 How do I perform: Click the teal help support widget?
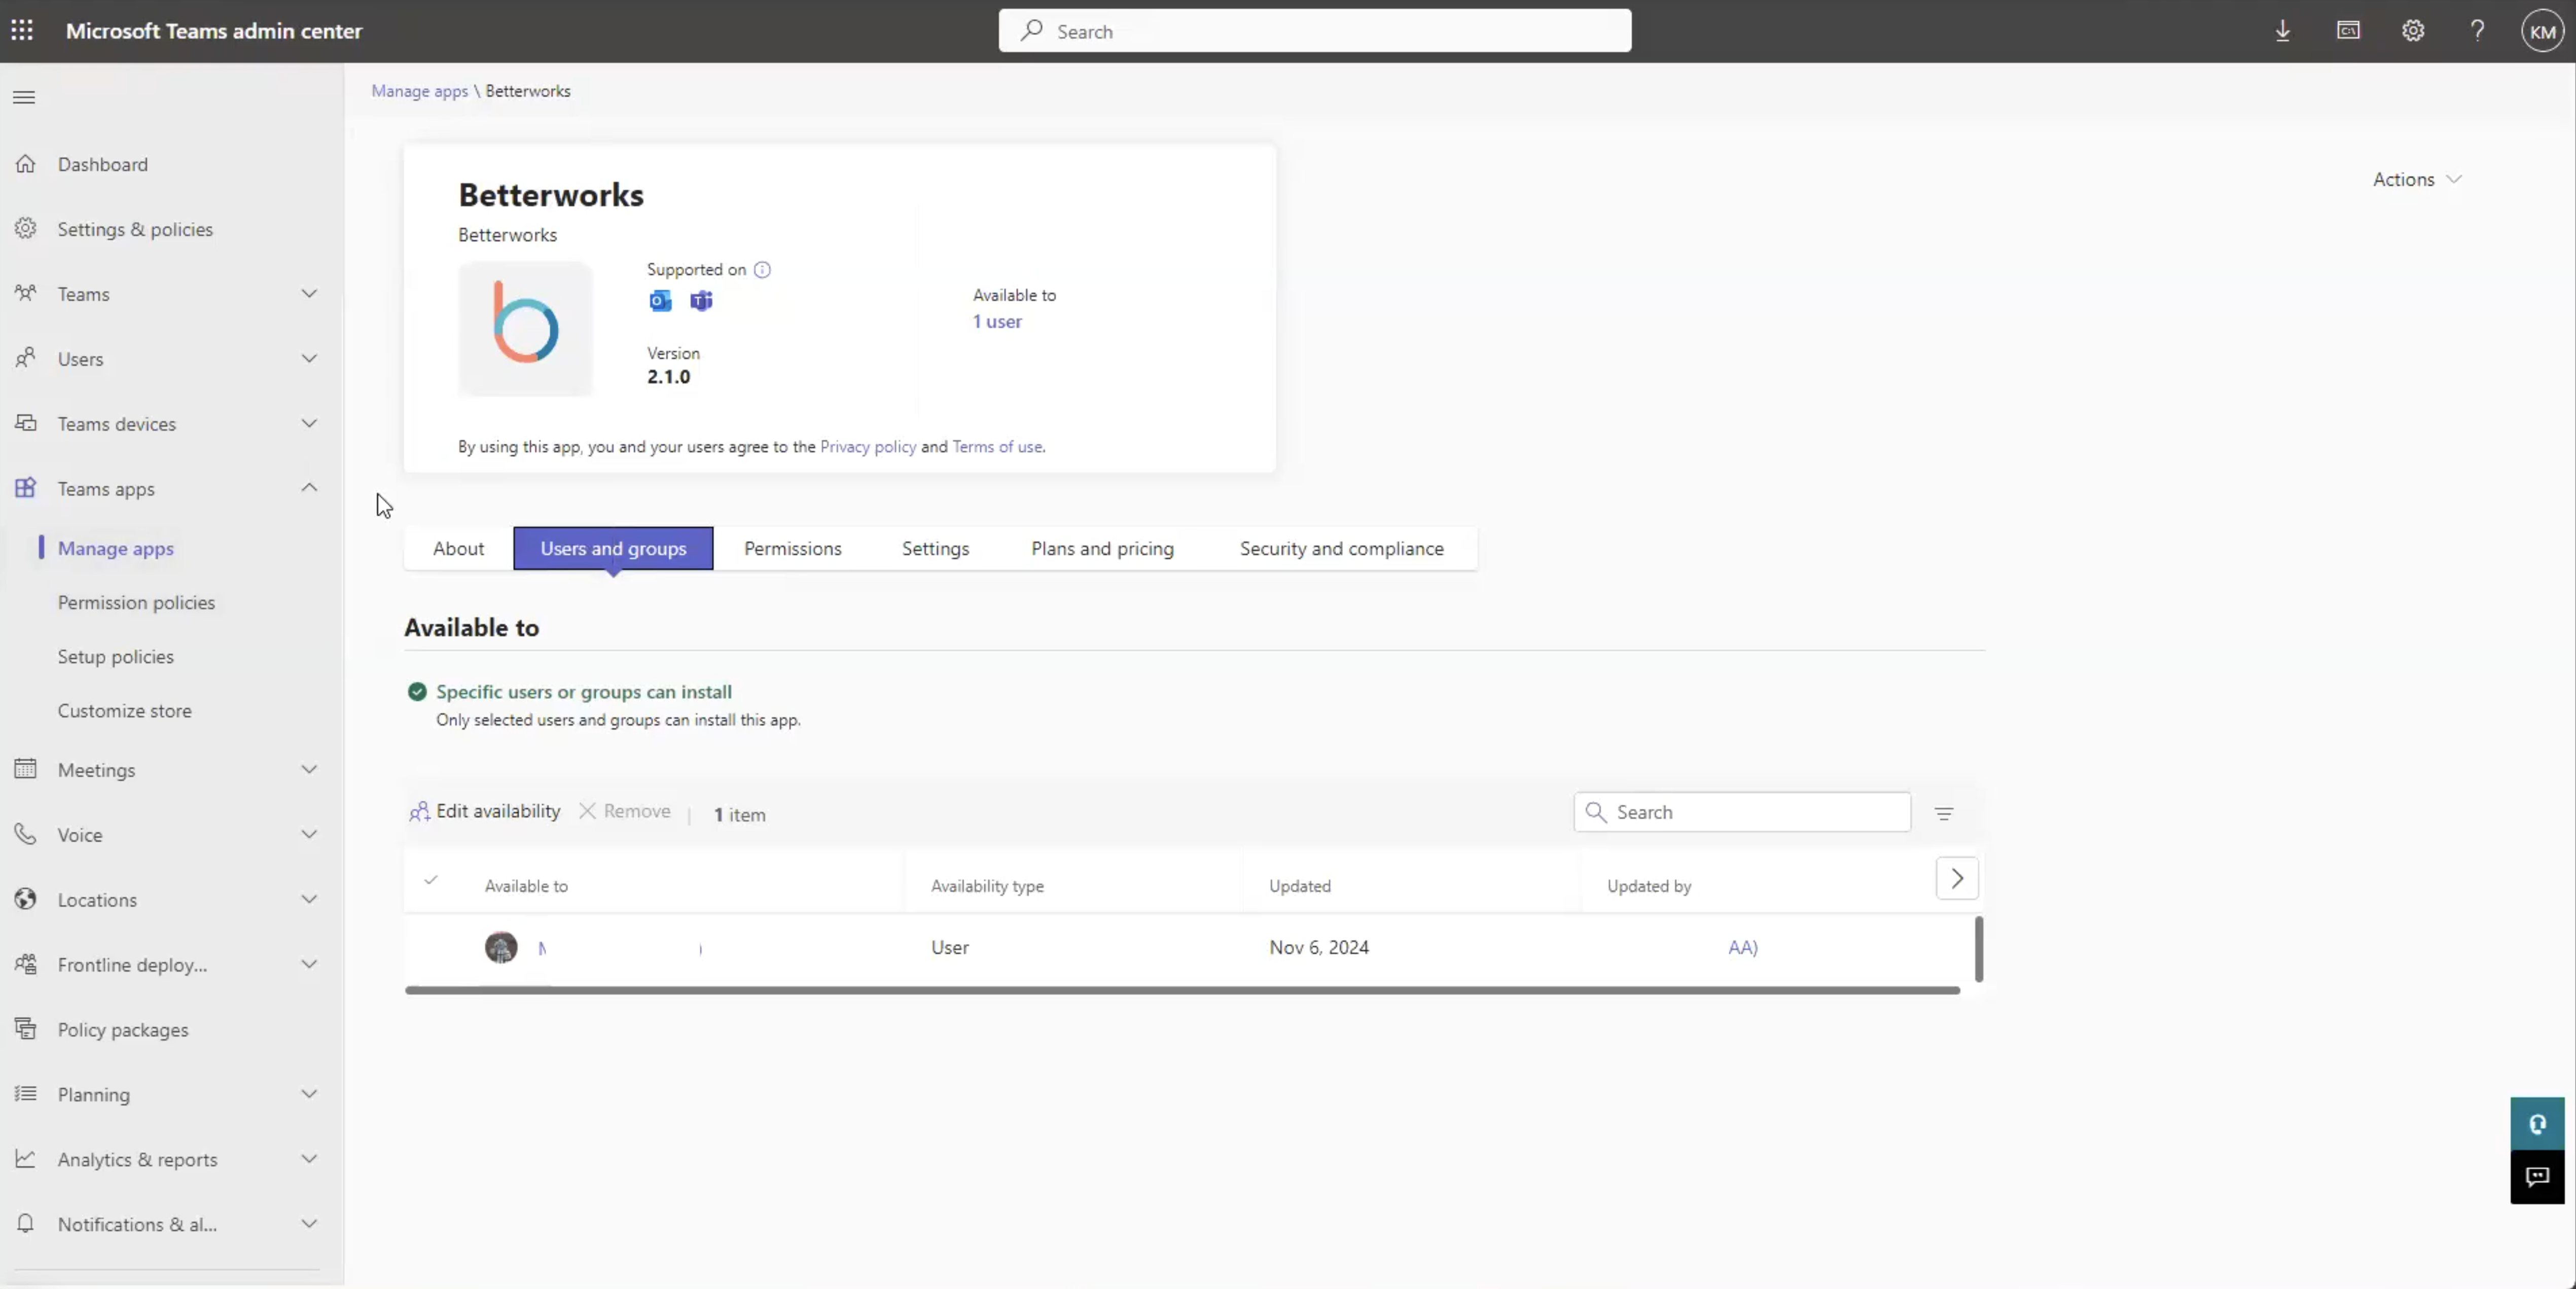pyautogui.click(x=2537, y=1124)
